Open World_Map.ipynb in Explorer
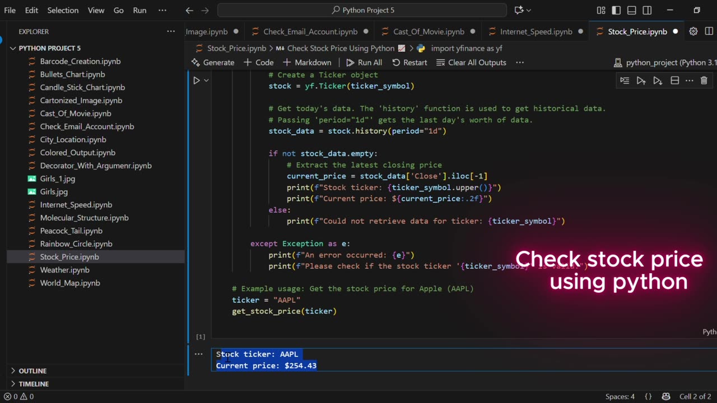Screen dimensions: 717x403 tap(70, 283)
